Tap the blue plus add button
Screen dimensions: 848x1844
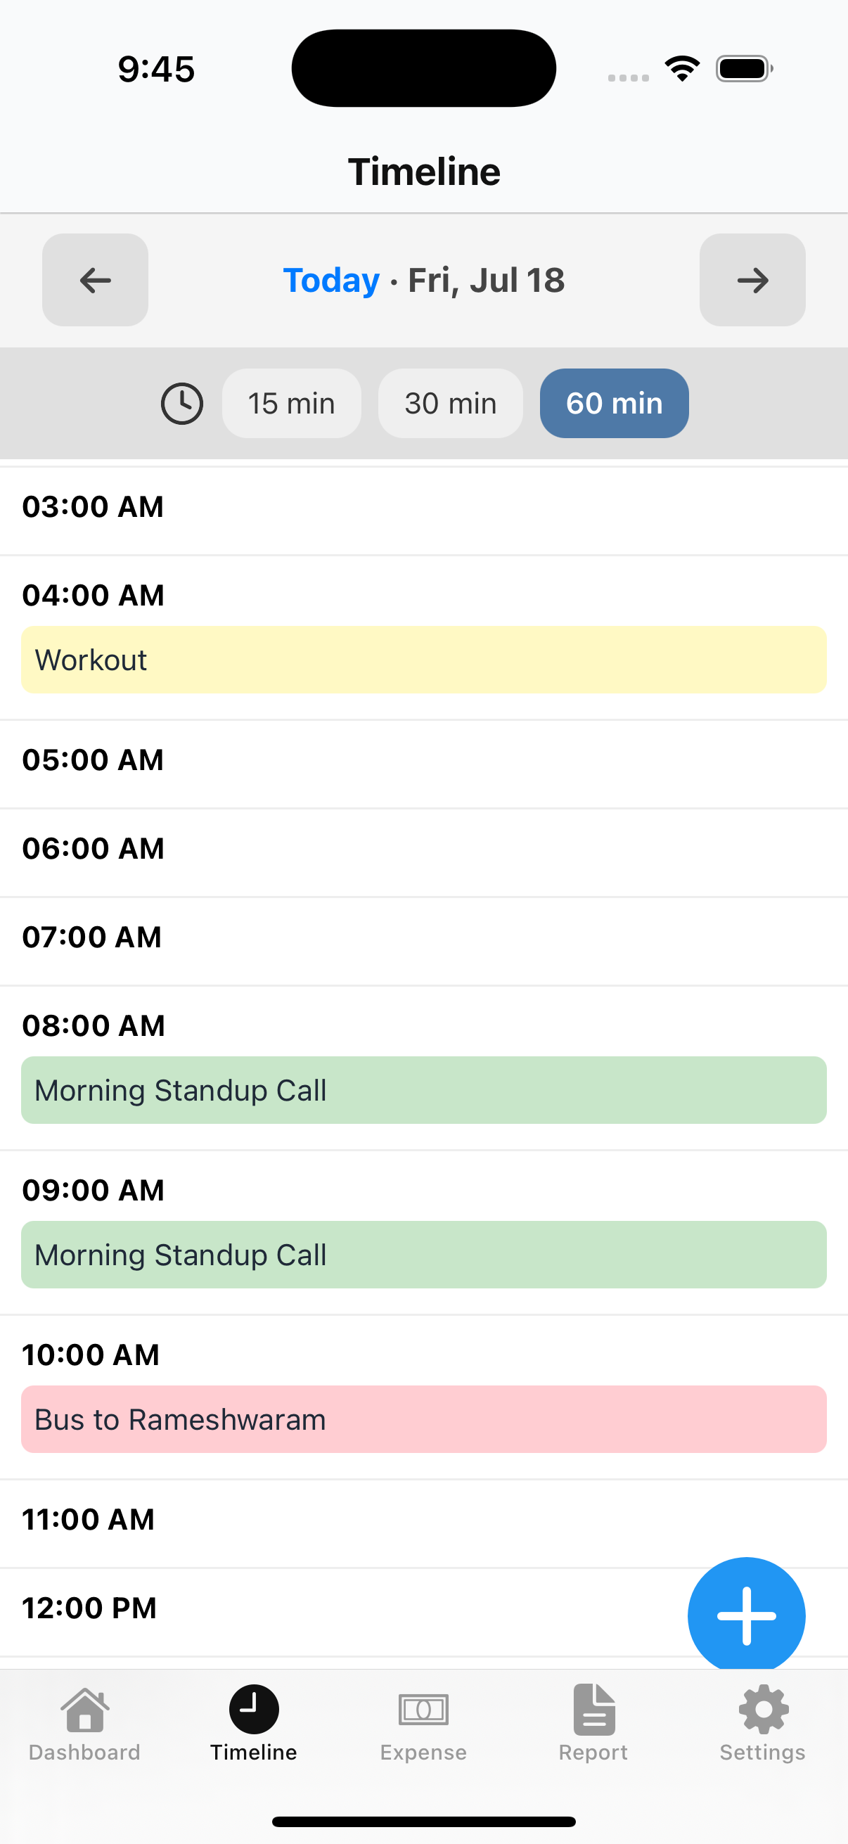[745, 1615]
